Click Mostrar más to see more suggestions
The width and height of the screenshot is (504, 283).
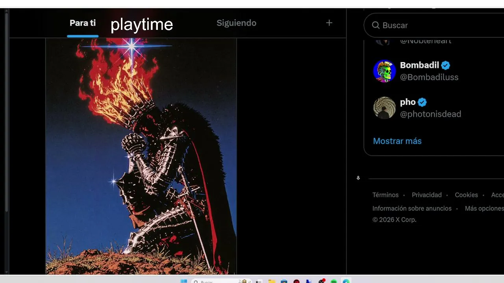[x=397, y=141]
